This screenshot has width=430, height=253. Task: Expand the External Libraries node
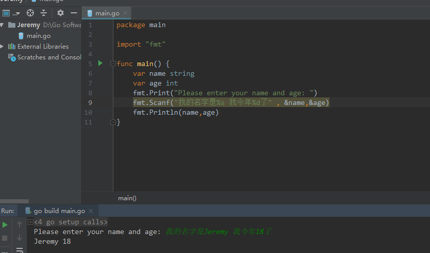pyautogui.click(x=2, y=47)
